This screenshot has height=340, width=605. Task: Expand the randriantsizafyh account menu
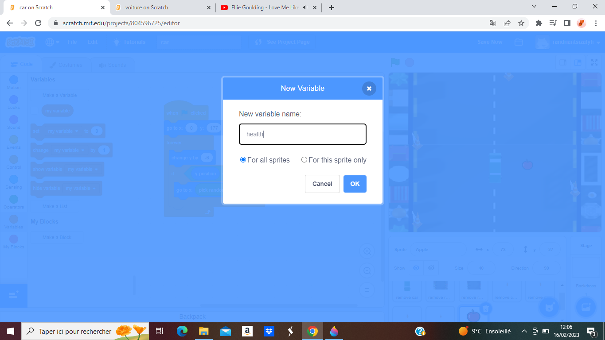coord(568,42)
